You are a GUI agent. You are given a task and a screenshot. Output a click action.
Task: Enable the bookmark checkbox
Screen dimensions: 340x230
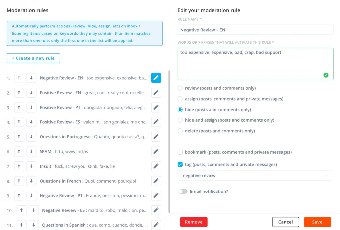click(x=180, y=152)
